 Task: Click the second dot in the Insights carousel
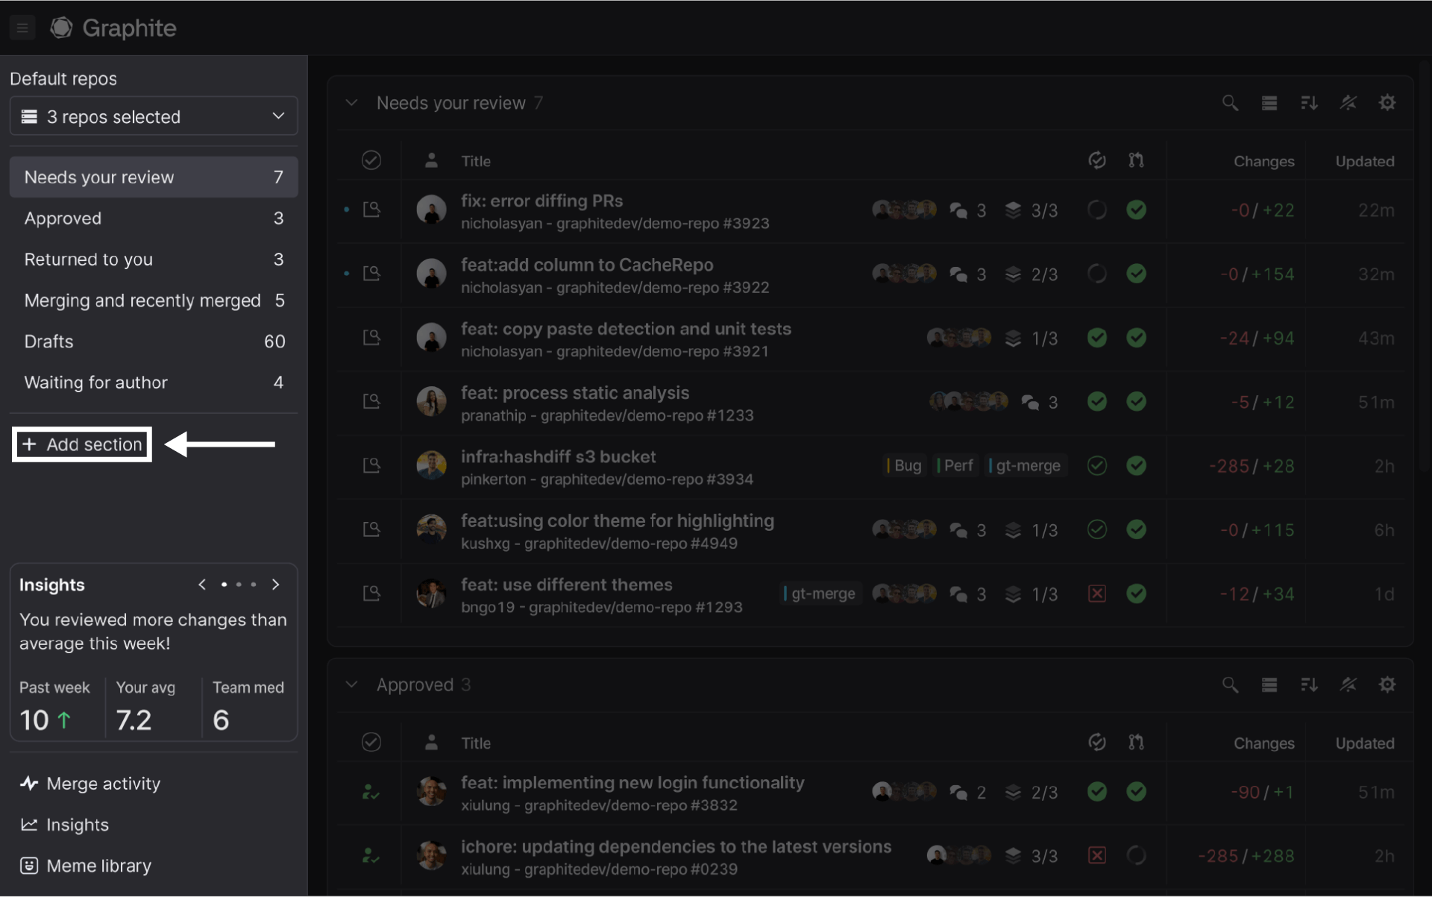click(x=239, y=585)
